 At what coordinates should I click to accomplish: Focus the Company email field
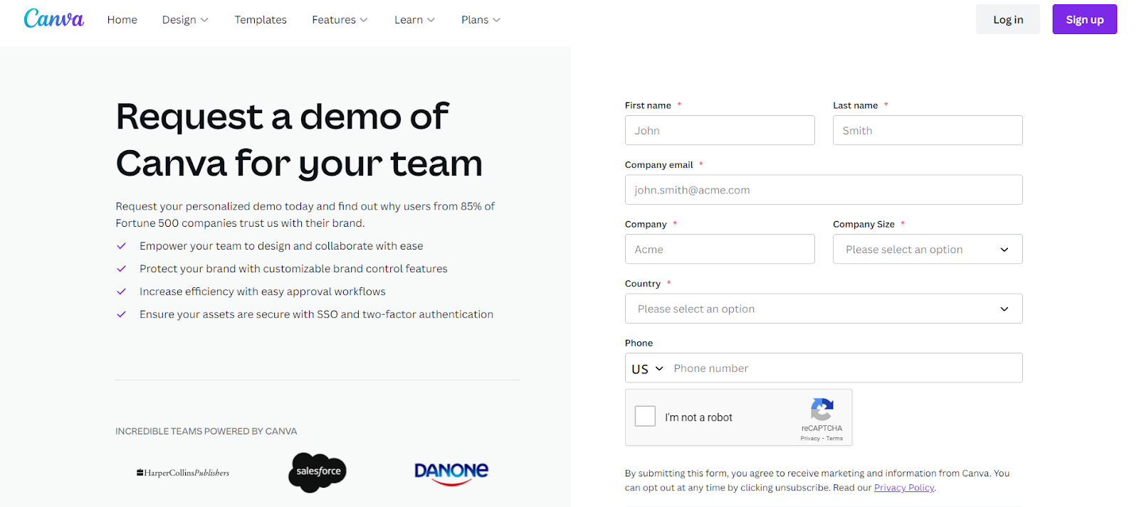coord(824,190)
